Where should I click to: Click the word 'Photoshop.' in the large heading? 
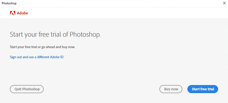pos(85,35)
